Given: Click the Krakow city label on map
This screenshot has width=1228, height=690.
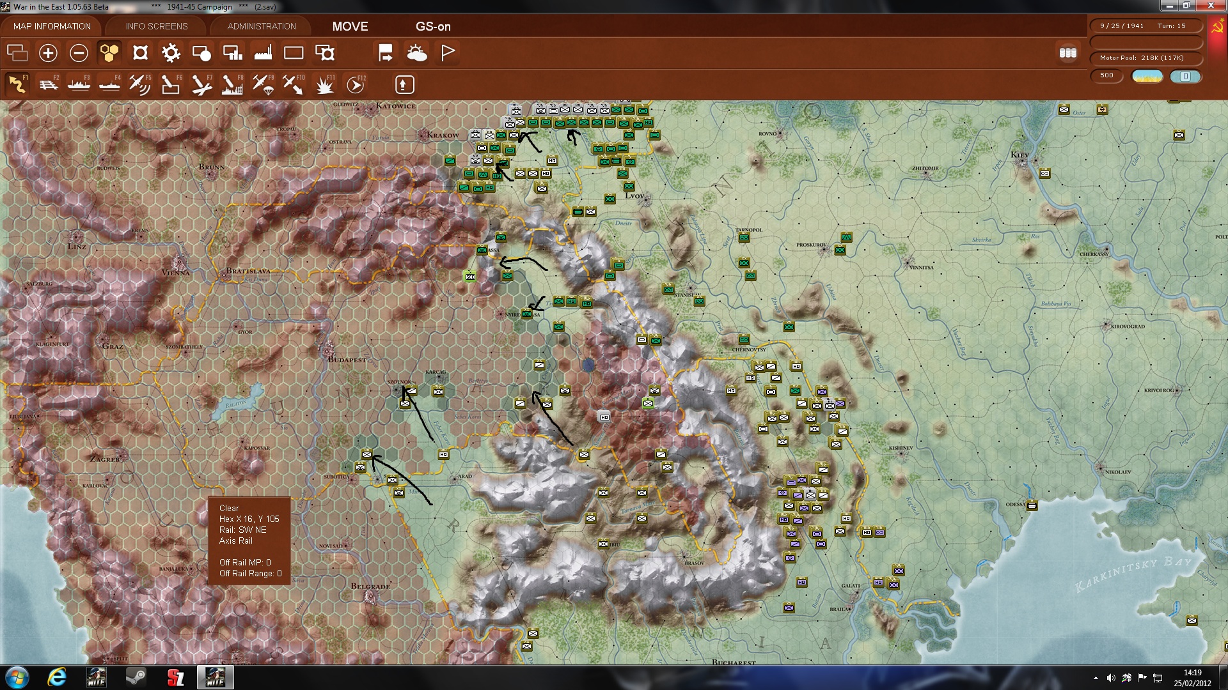Looking at the screenshot, I should (x=443, y=135).
